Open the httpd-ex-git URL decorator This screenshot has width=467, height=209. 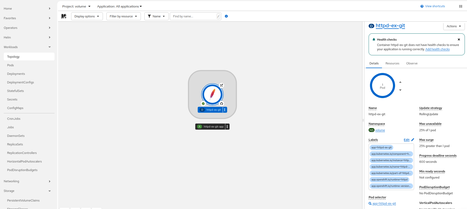tap(222, 85)
